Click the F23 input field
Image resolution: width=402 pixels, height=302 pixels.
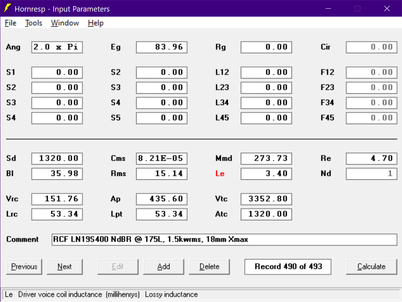[372, 88]
